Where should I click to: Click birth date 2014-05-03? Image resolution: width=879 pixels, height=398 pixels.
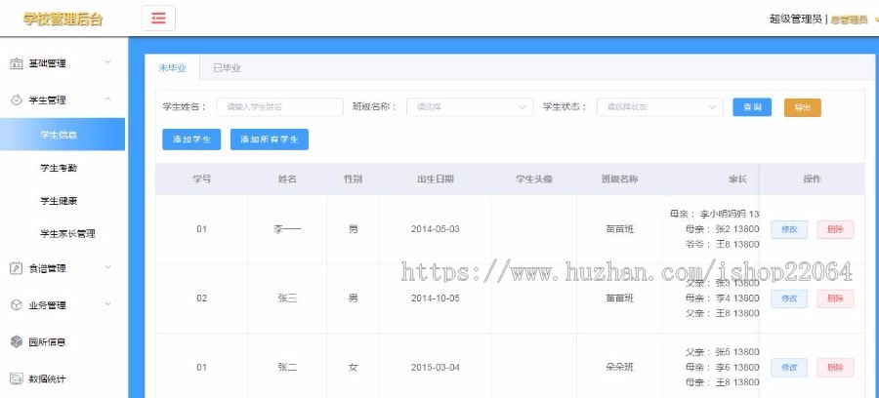(435, 229)
